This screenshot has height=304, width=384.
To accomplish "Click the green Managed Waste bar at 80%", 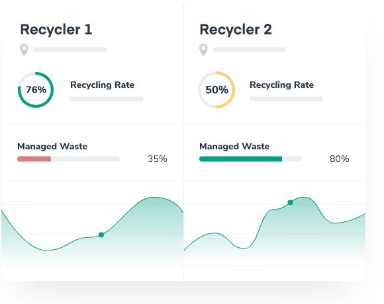I will pos(241,159).
